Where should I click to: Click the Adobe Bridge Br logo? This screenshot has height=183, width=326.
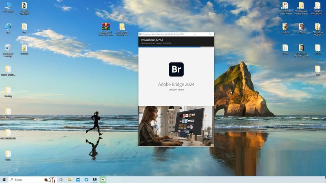coord(176,69)
